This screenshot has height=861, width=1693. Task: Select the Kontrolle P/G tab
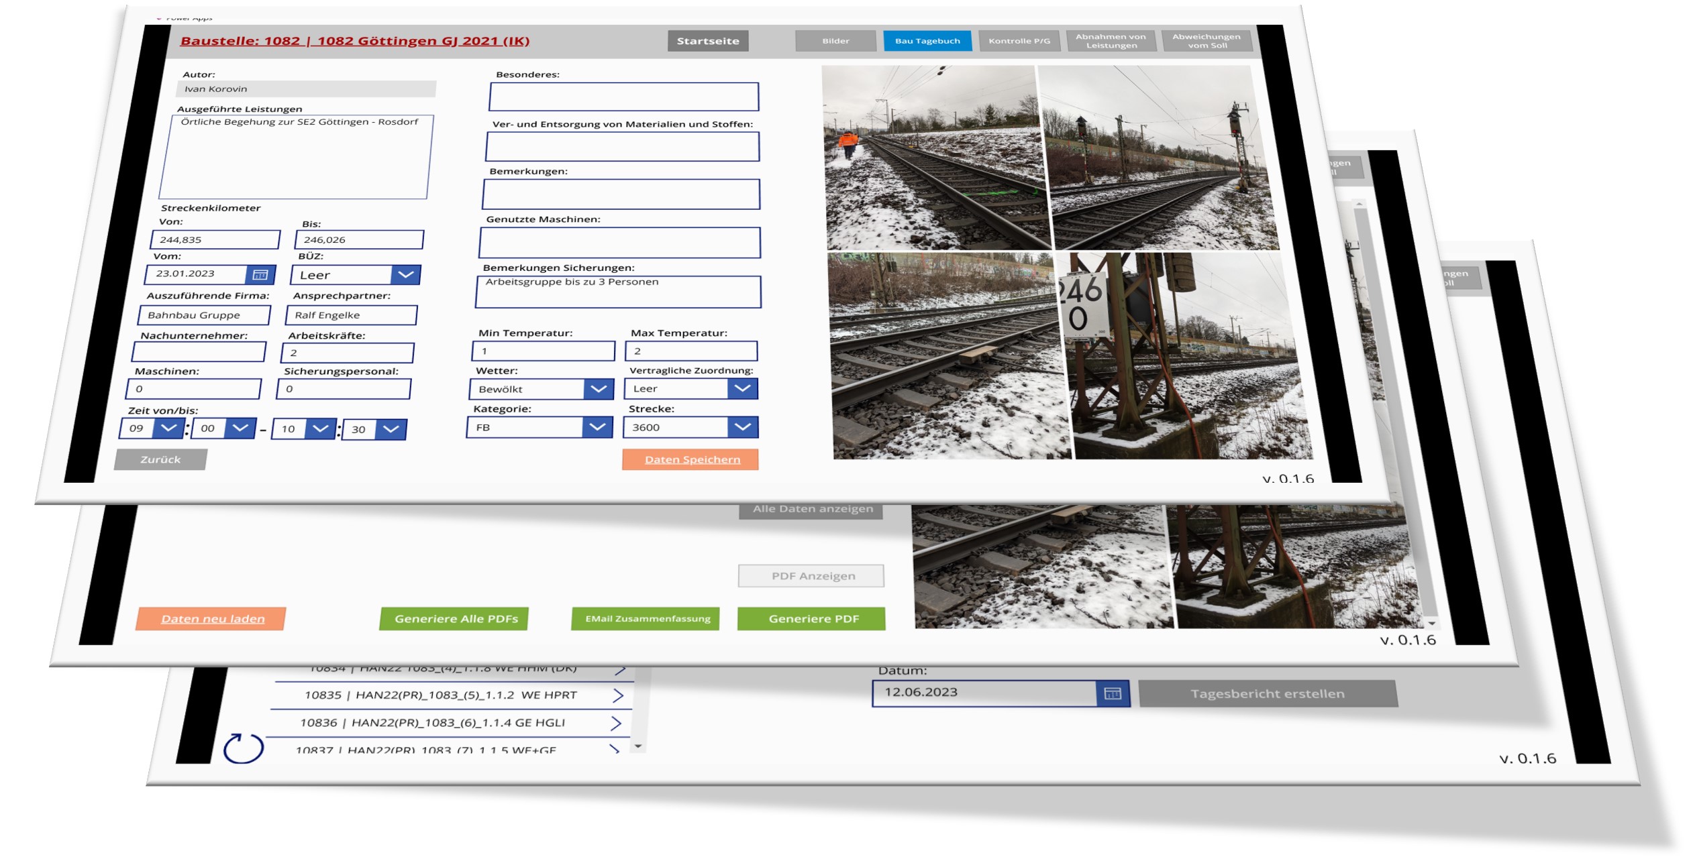1019,41
